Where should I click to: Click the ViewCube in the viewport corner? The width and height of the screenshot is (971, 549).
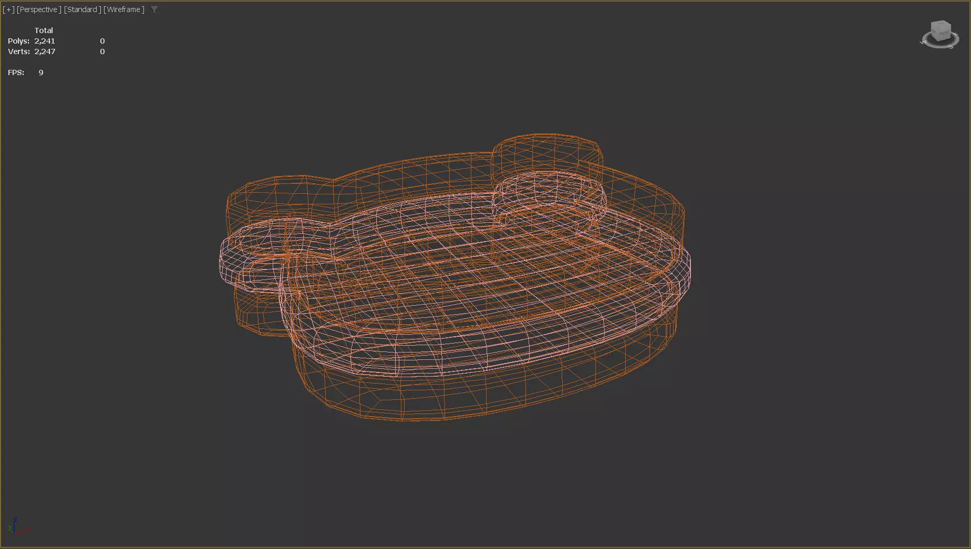point(941,31)
